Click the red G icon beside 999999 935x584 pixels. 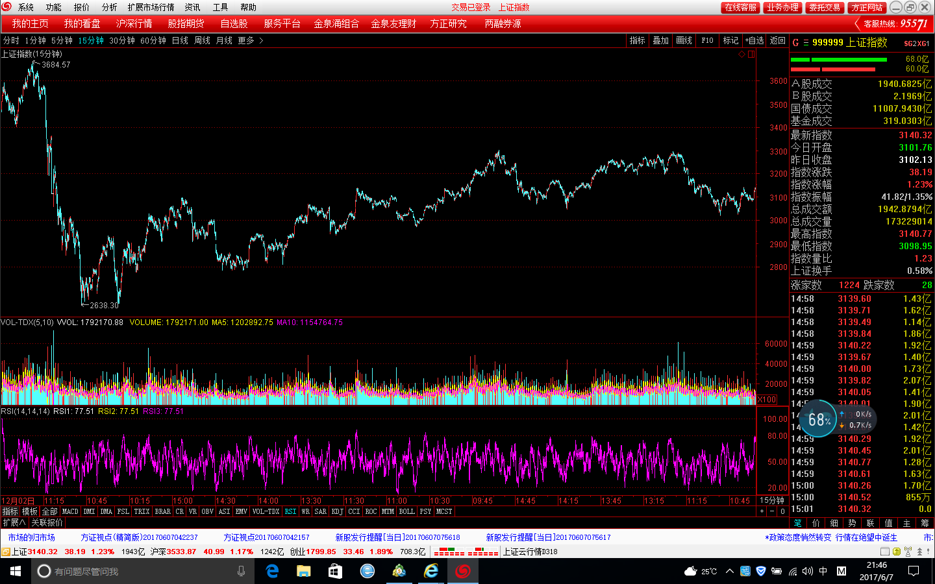pyautogui.click(x=795, y=43)
